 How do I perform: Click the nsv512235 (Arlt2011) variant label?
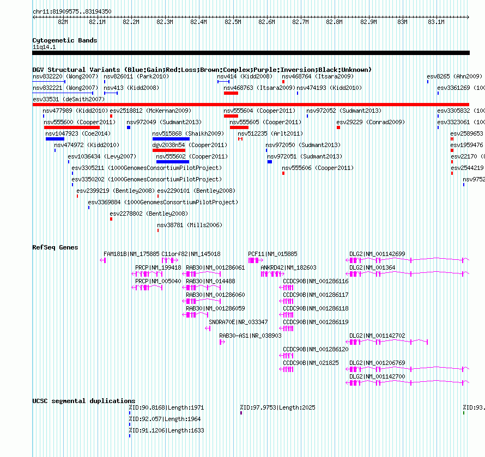click(x=270, y=133)
